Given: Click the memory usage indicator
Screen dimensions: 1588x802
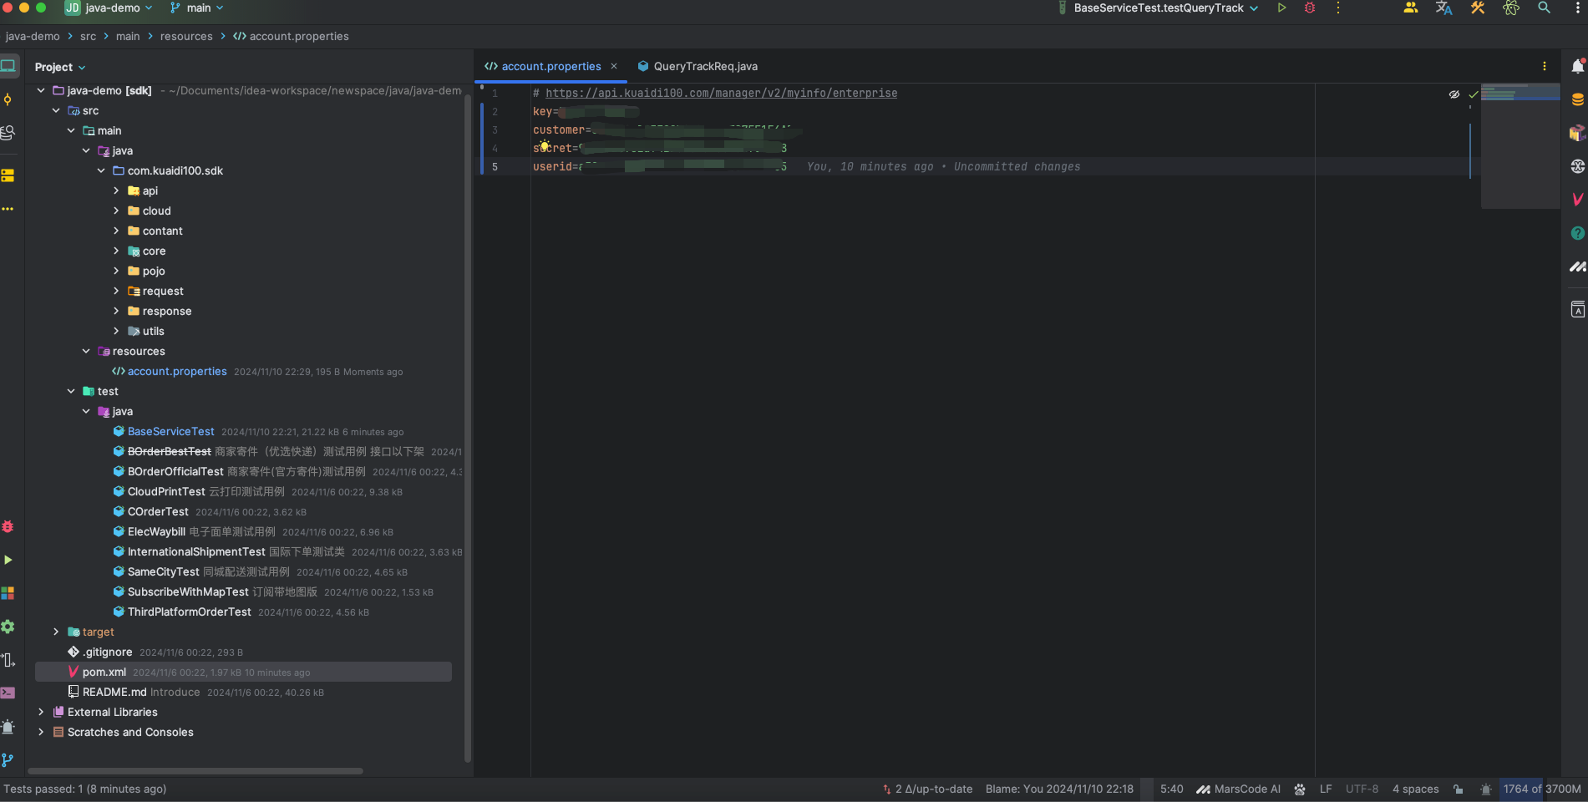Looking at the screenshot, I should click(1541, 789).
